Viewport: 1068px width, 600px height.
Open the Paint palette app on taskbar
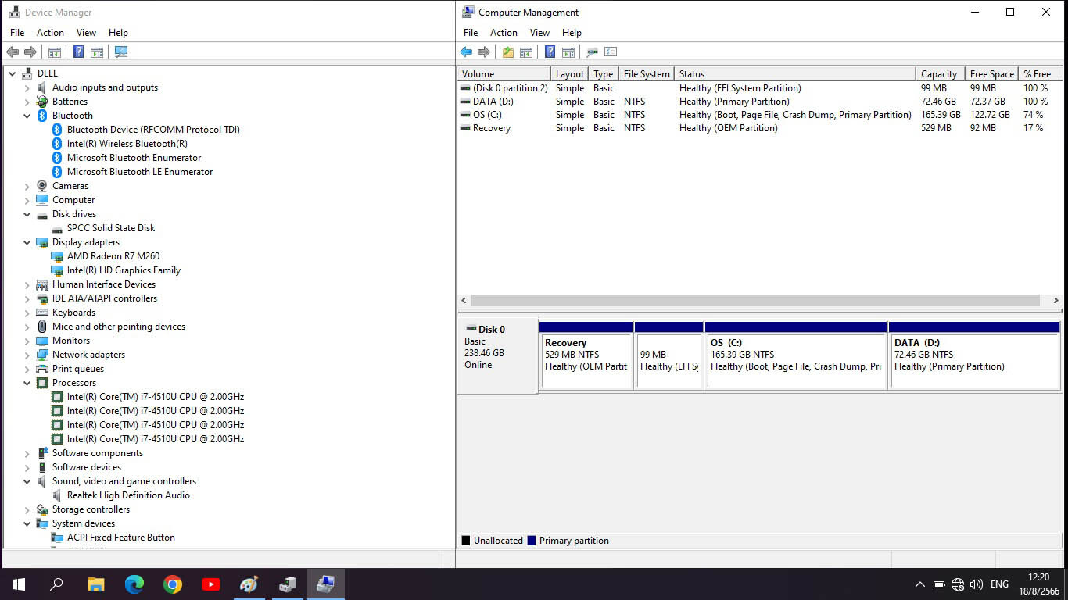(x=249, y=584)
